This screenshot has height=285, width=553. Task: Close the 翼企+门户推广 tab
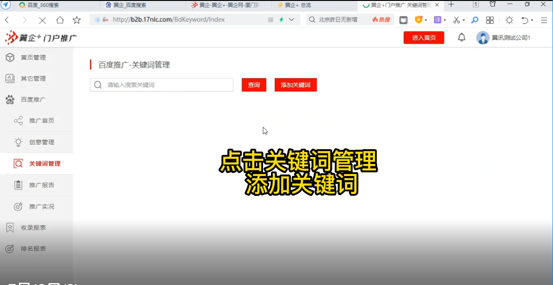tap(438, 5)
